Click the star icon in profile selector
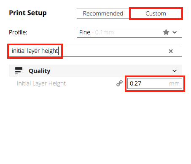Image resolution: width=191 pixels, height=164 pixels. (166, 32)
